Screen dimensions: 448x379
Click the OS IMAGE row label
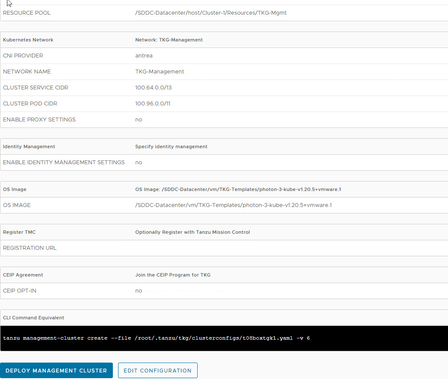click(x=16, y=205)
